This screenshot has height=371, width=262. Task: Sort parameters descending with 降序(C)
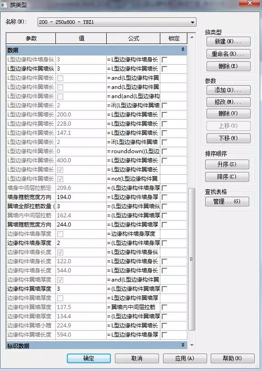point(227,177)
